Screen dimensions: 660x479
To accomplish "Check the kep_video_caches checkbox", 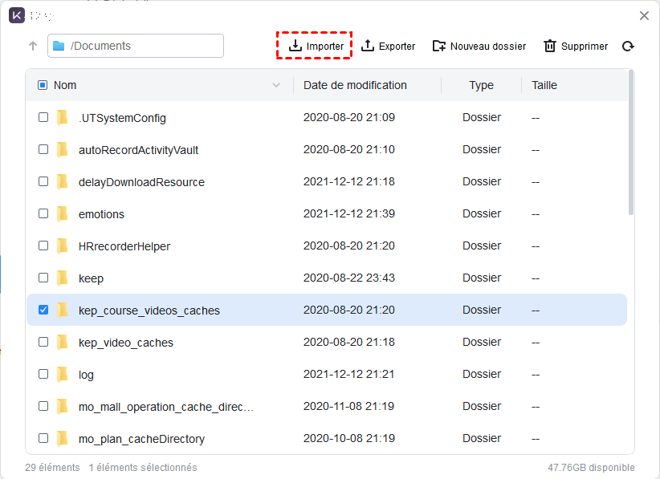I will tap(43, 342).
